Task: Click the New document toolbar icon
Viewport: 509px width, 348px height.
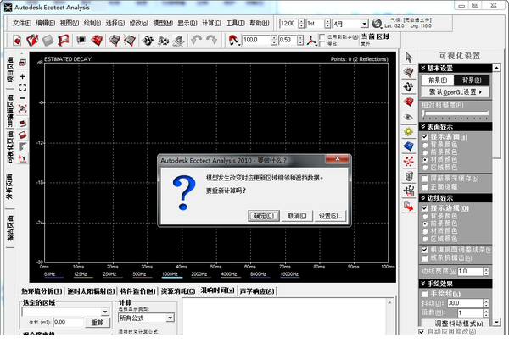Action: pos(17,41)
